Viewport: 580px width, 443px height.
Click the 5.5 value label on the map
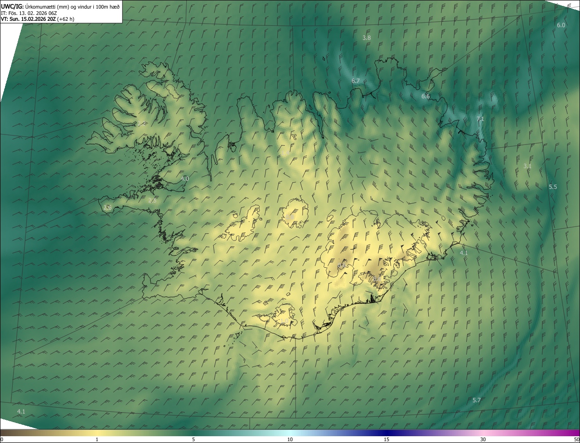tap(553, 187)
